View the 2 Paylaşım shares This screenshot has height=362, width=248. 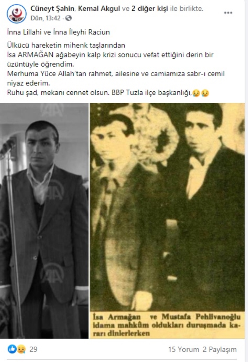click(220, 349)
